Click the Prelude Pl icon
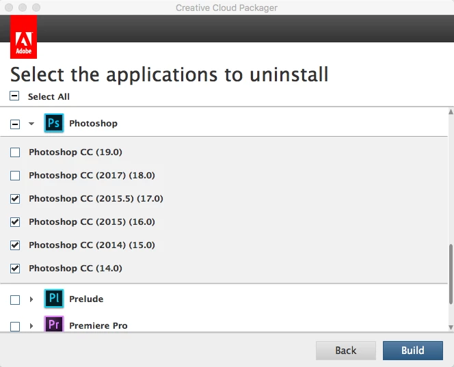 click(54, 299)
